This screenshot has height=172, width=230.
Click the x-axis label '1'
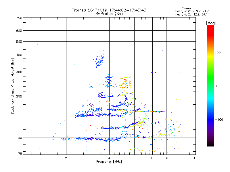(23, 158)
